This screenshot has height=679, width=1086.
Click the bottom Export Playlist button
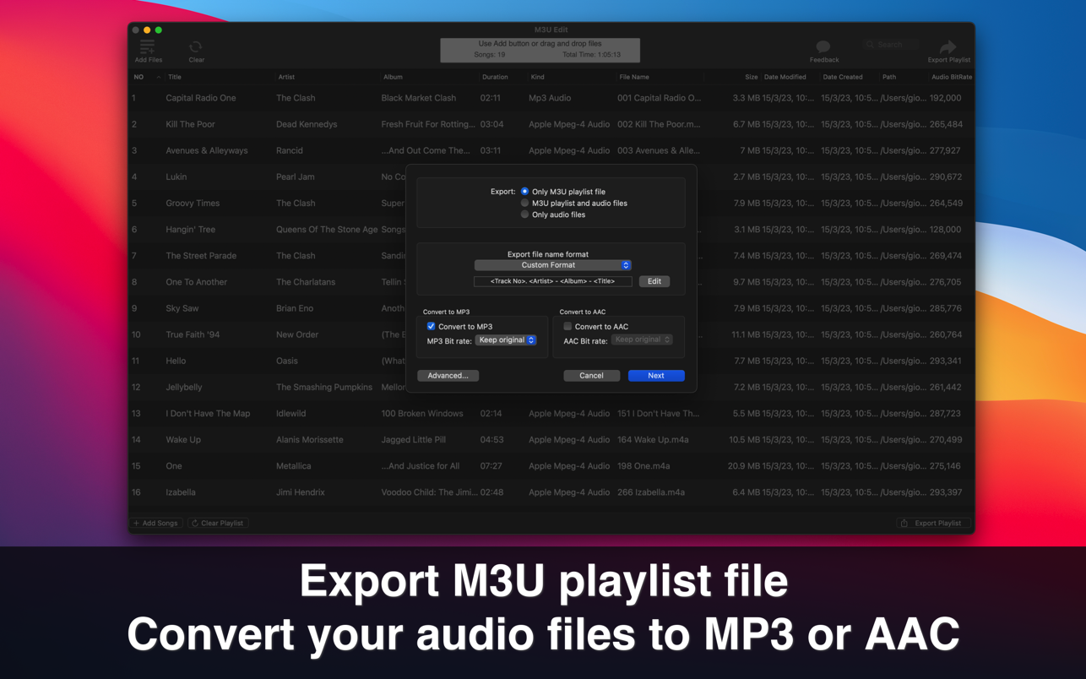click(932, 524)
